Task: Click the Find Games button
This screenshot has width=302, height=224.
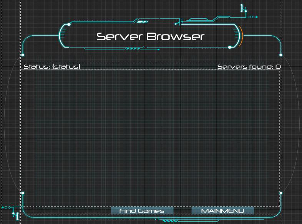Action: [x=142, y=211]
